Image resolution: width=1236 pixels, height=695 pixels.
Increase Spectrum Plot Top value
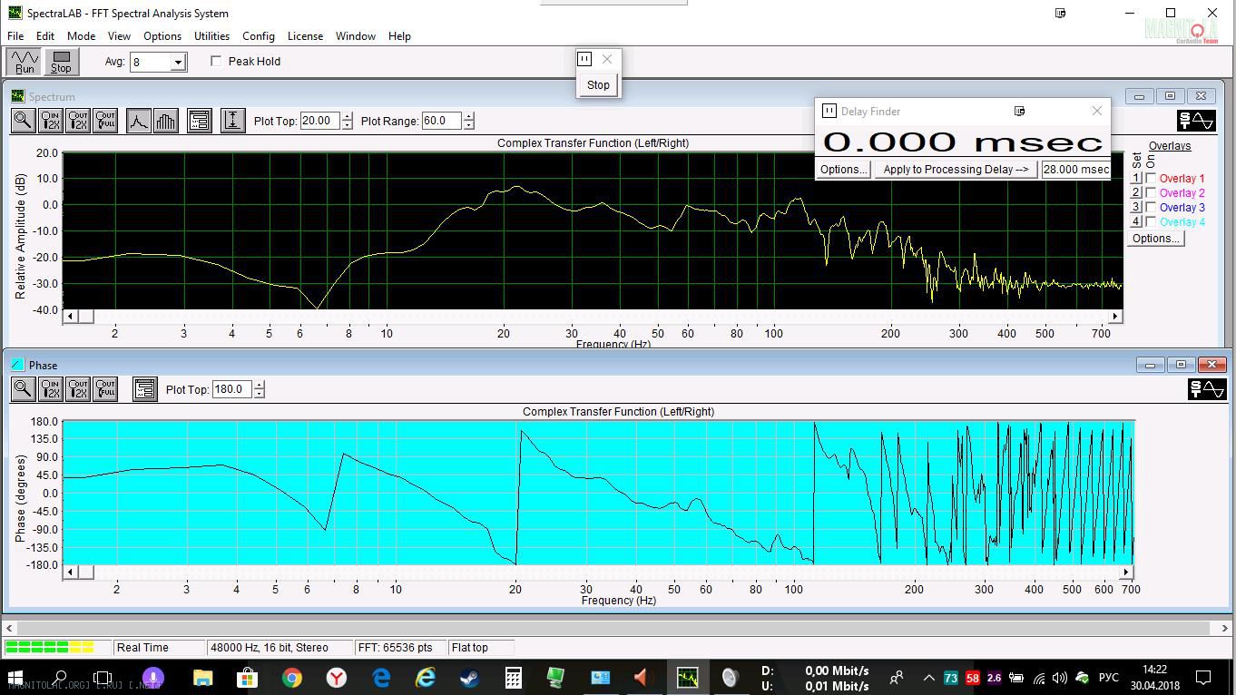[347, 116]
